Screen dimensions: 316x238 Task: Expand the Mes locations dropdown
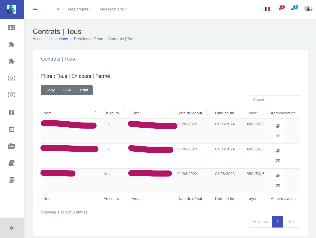pos(113,9)
